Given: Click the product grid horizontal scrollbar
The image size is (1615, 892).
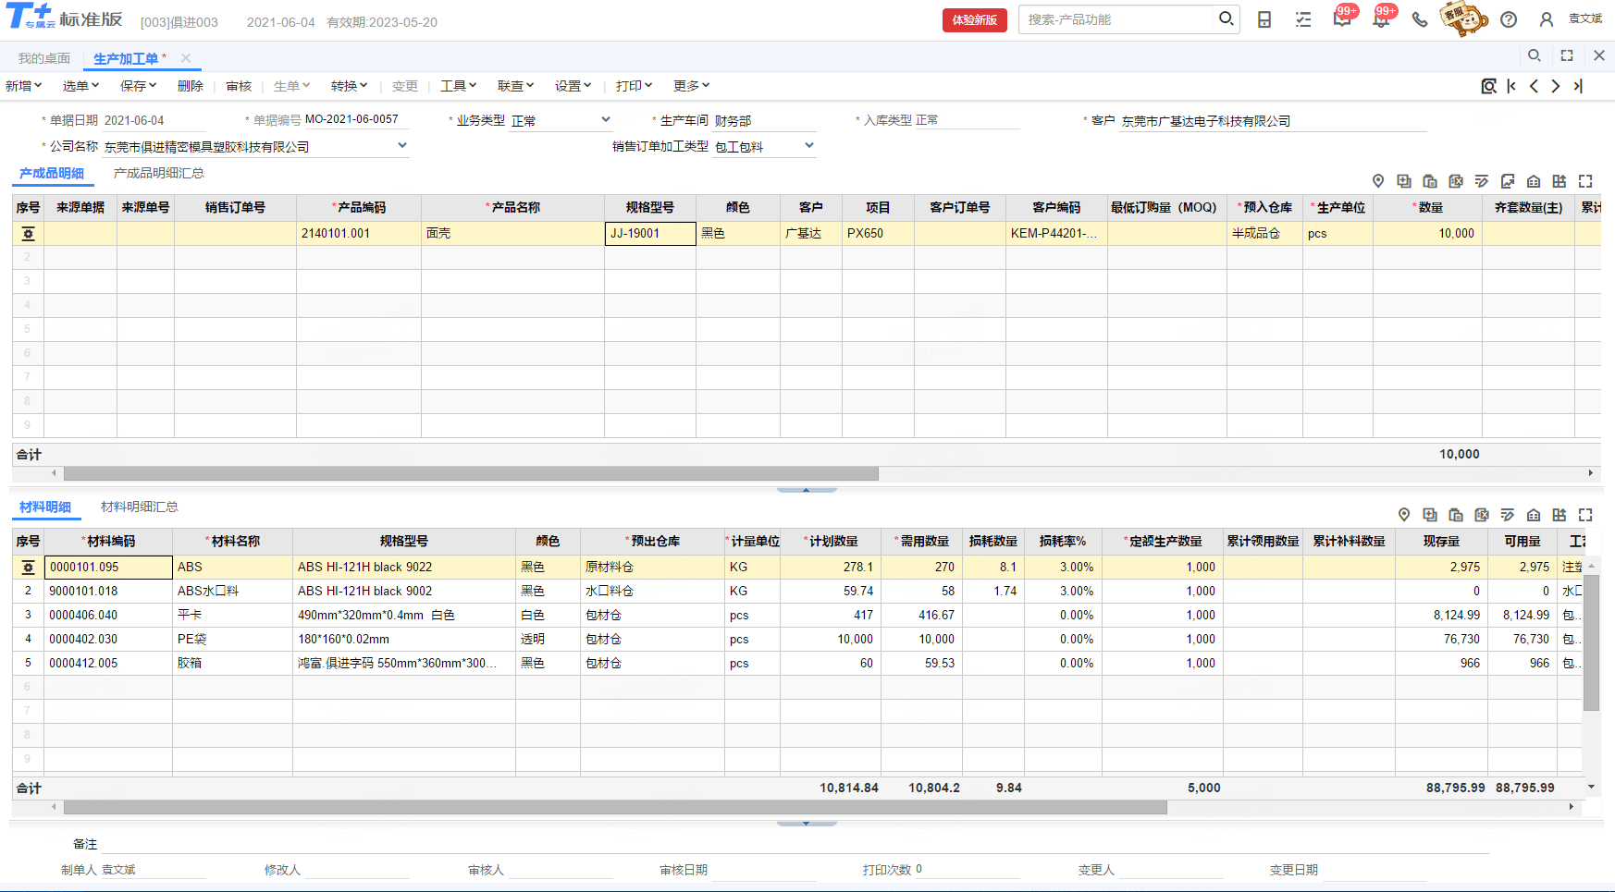Looking at the screenshot, I should pos(471,473).
